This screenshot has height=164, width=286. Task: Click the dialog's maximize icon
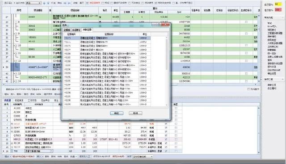pos(159,25)
